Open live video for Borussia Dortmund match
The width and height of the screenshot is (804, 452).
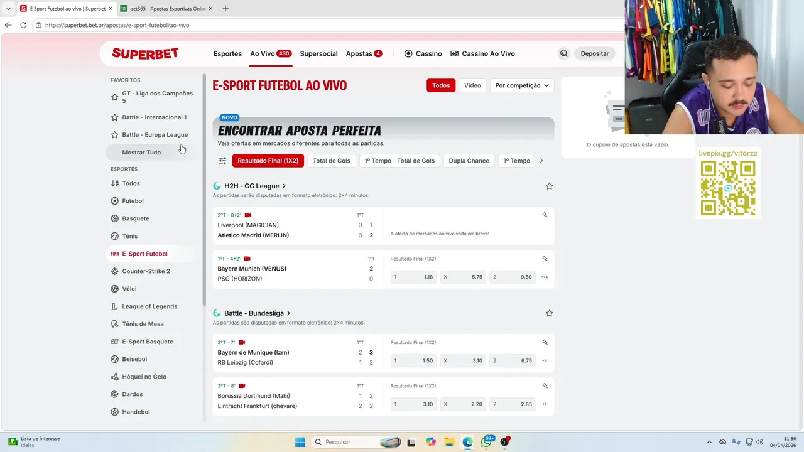pyautogui.click(x=242, y=386)
